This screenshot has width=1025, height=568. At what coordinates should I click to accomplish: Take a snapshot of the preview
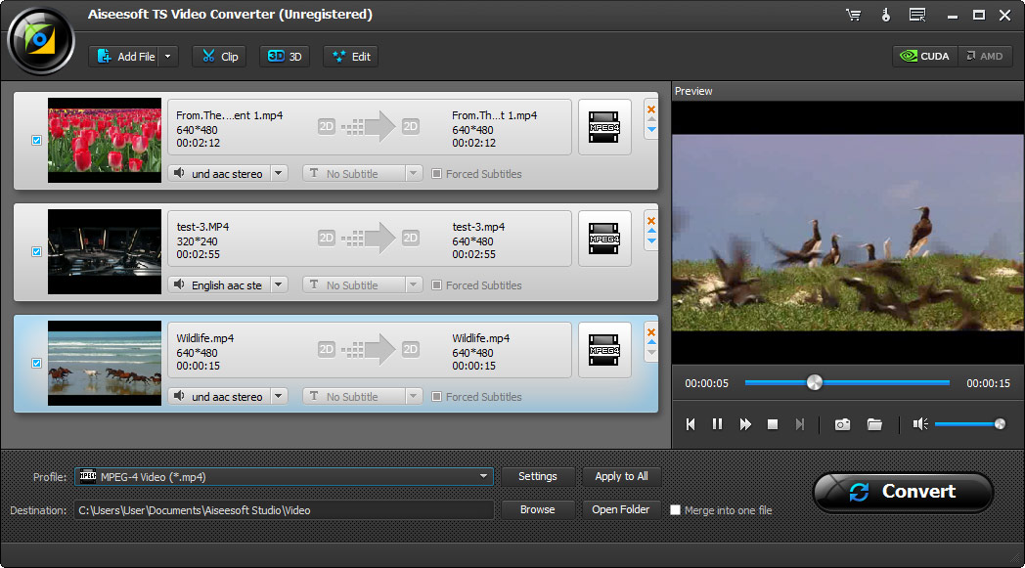[842, 425]
